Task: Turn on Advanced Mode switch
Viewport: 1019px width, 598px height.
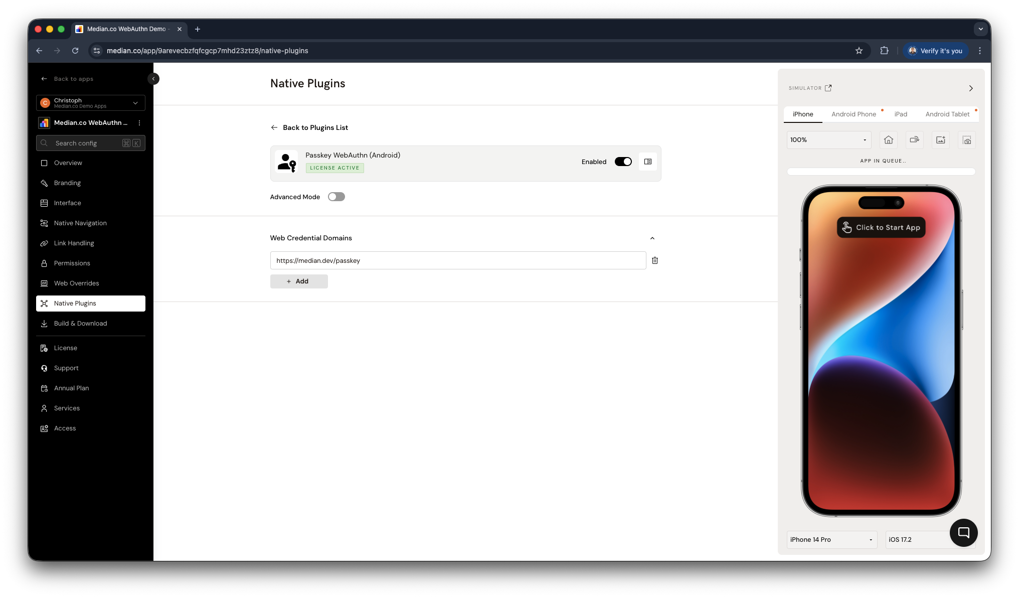Action: pos(336,197)
